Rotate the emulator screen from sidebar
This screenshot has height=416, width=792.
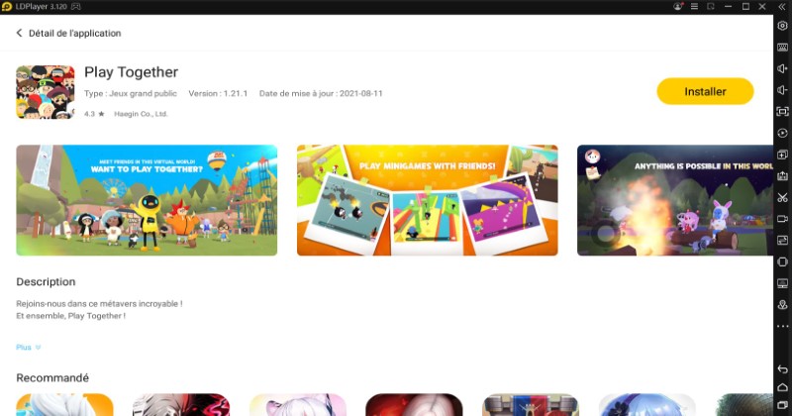(x=782, y=261)
